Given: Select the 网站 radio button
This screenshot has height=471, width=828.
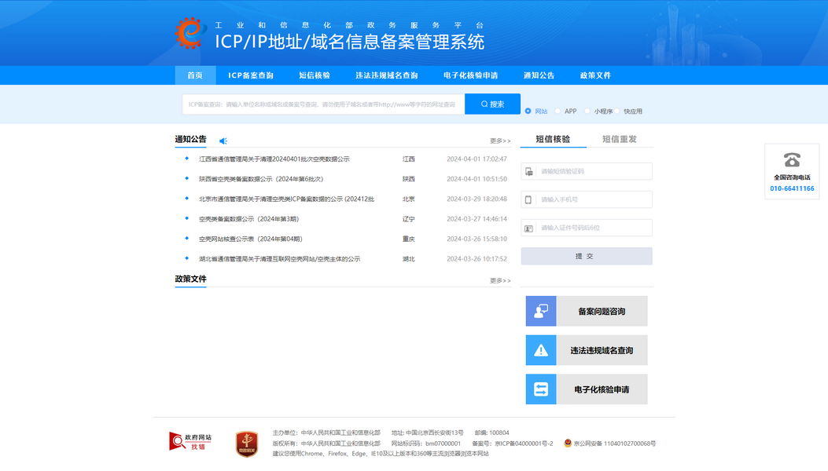Looking at the screenshot, I should pos(528,111).
